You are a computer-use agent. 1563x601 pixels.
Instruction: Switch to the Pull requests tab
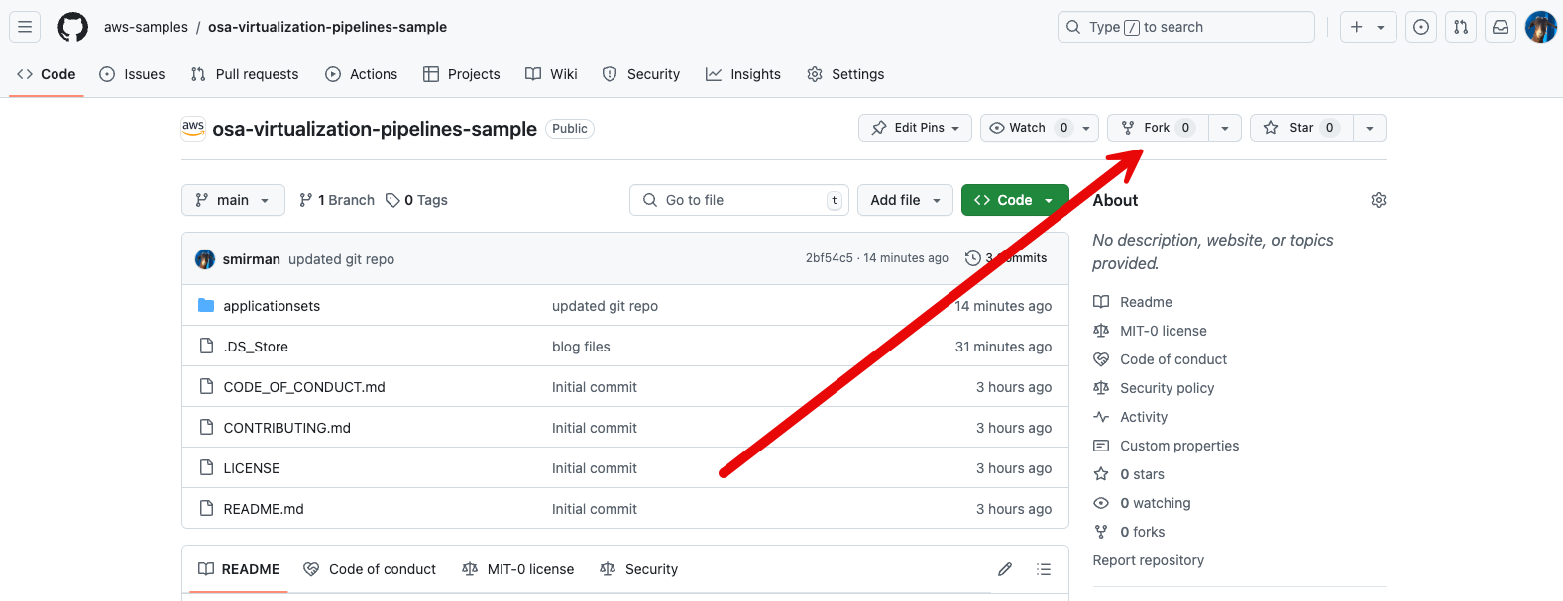pyautogui.click(x=245, y=74)
